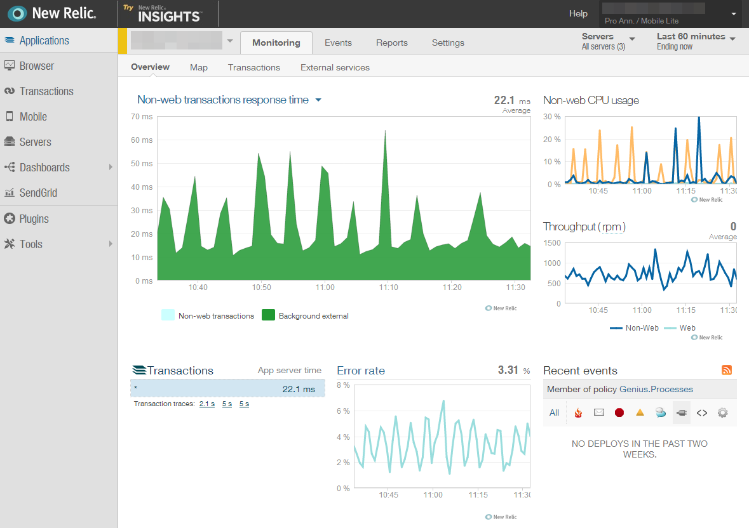Switch to the Events tab
Screen dimensions: 749x528
click(338, 43)
